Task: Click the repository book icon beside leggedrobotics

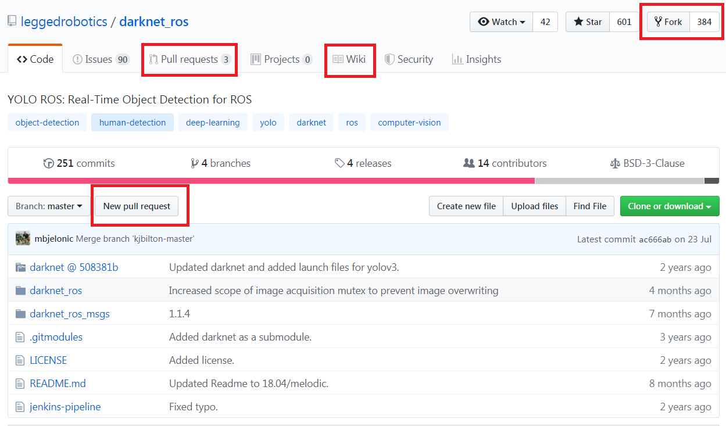Action: 12,22
